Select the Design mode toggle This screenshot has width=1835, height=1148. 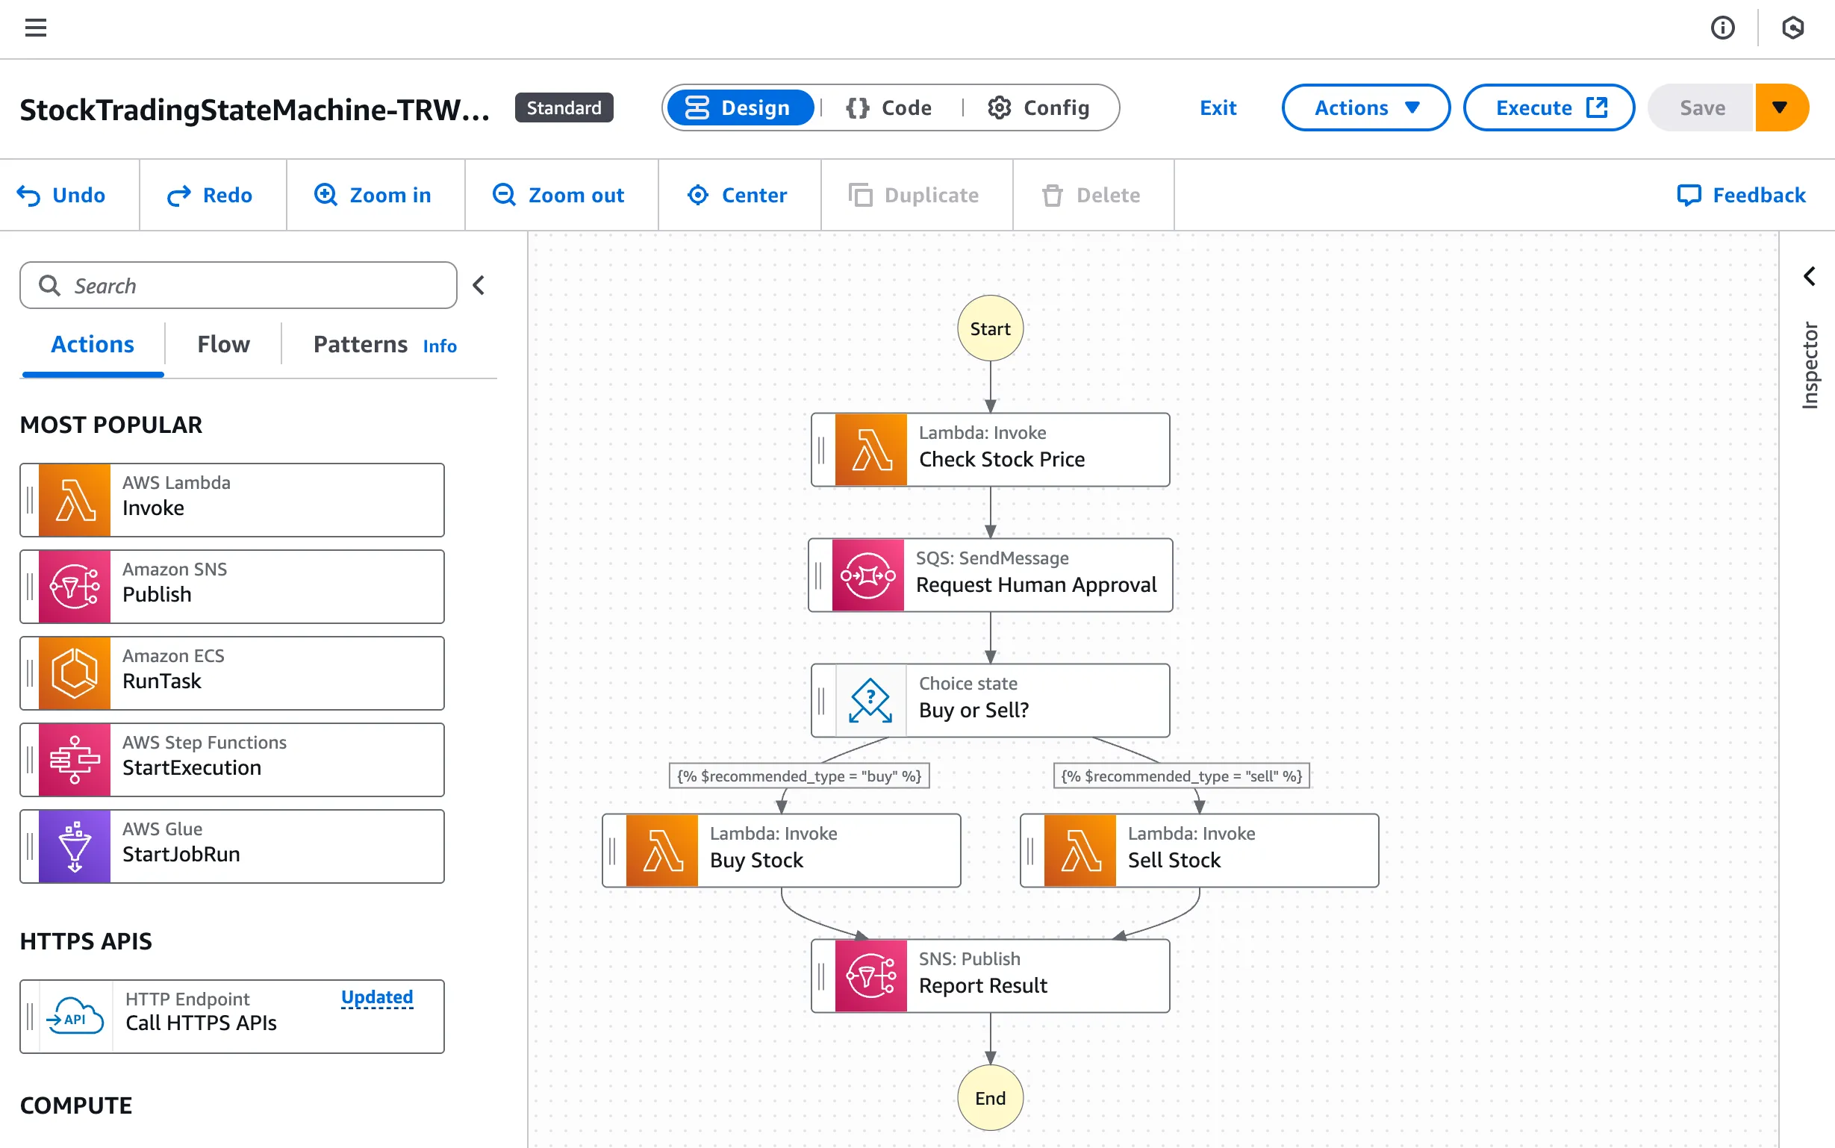(x=739, y=107)
